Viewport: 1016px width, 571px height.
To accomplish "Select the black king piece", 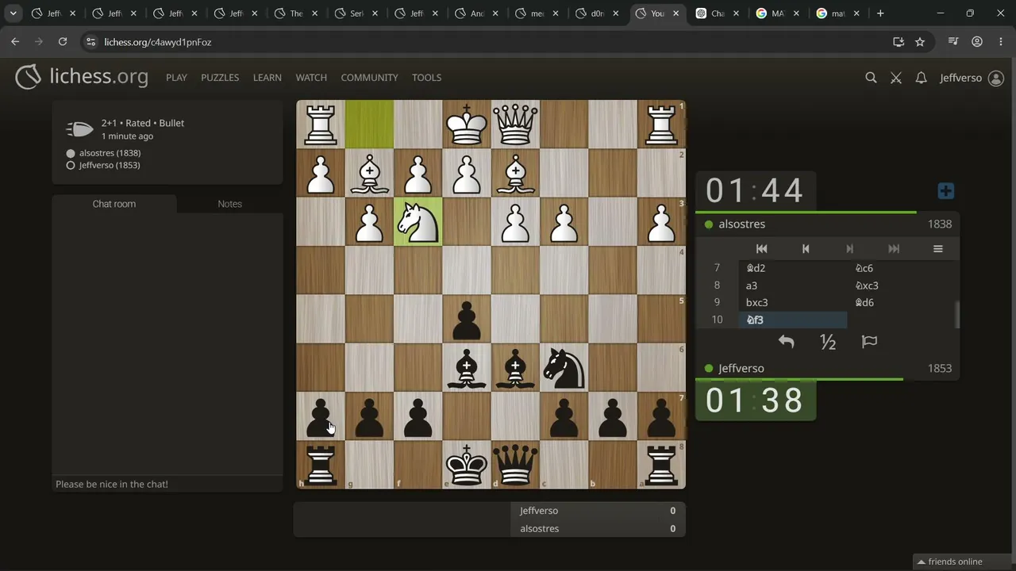I will [467, 465].
